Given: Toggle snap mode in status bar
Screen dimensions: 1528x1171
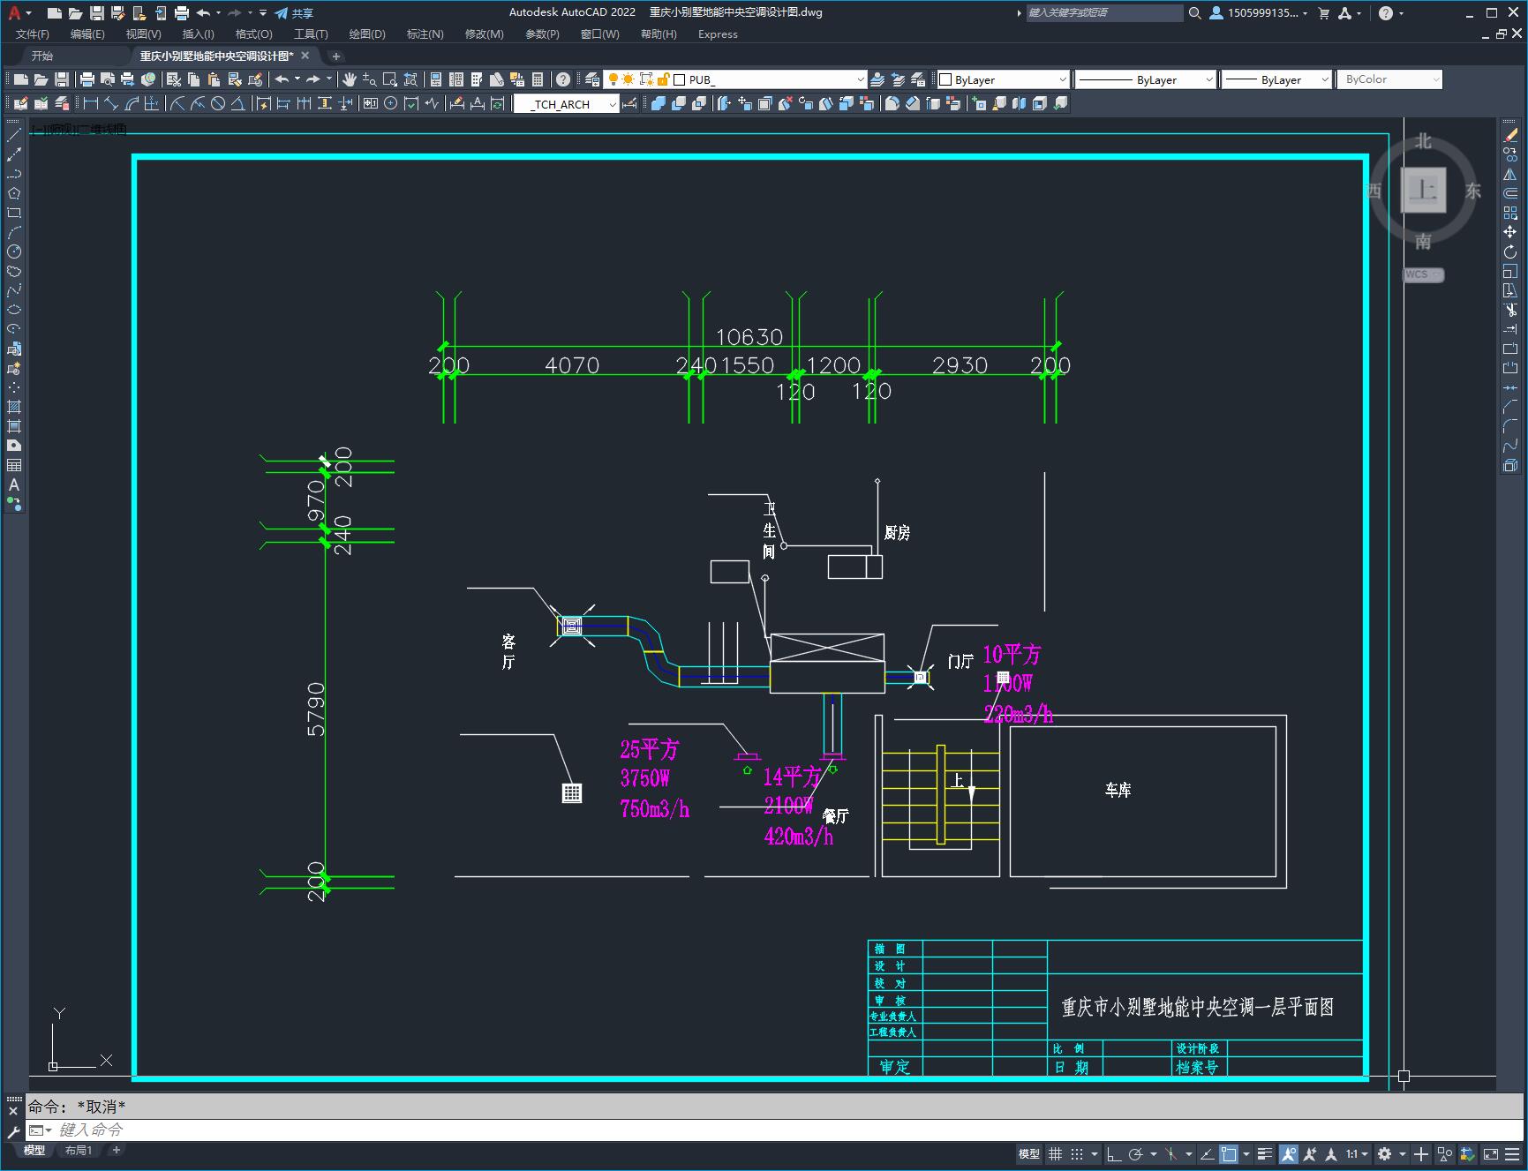Looking at the screenshot, I should pos(1077,1153).
